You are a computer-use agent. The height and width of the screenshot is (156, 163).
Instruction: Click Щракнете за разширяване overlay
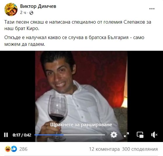pyautogui.click(x=81, y=125)
